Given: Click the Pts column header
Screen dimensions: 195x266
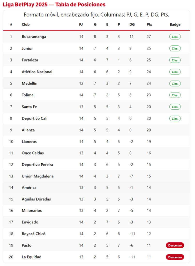Looking at the screenshot, I should click(149, 25).
